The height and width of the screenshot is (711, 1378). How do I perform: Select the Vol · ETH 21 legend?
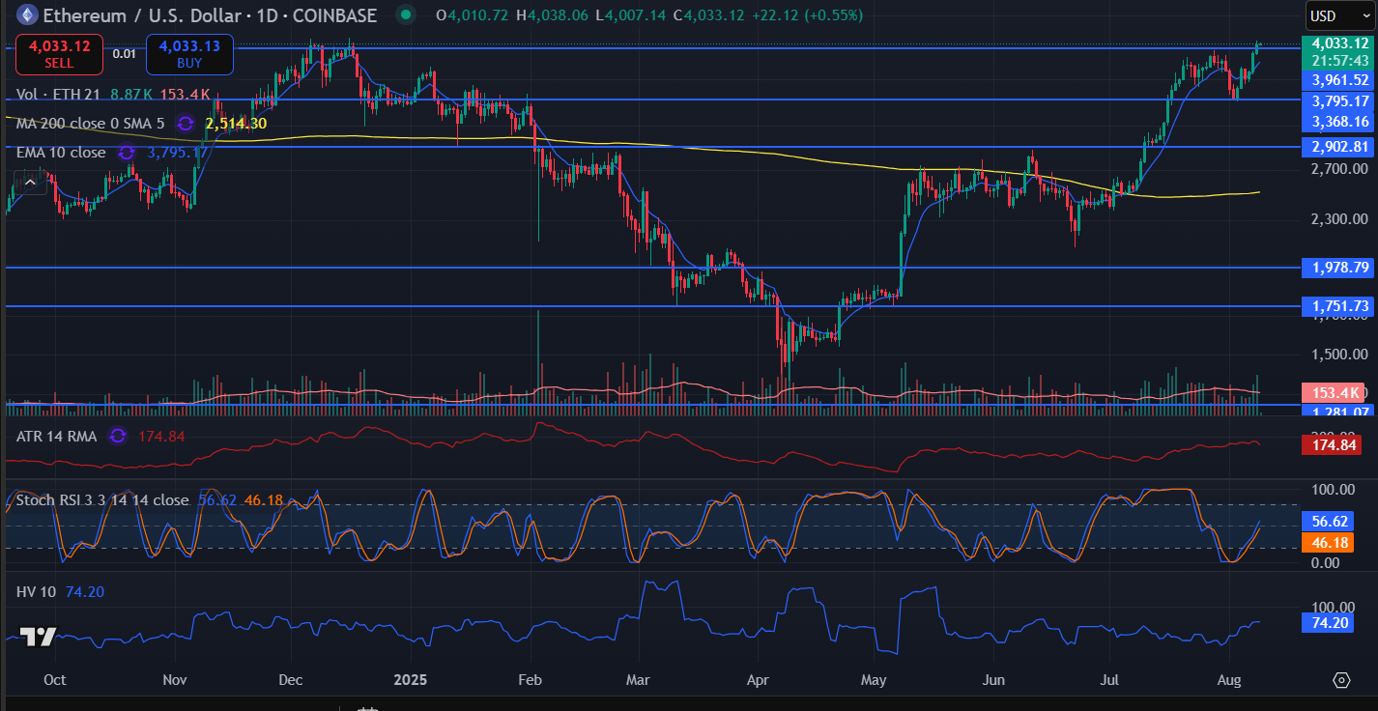click(x=60, y=94)
